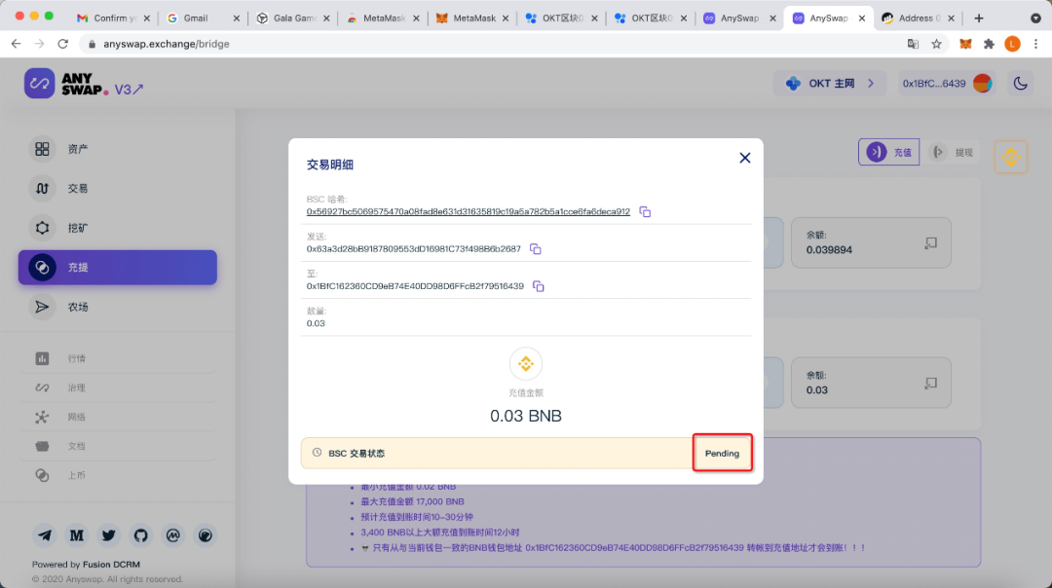This screenshot has height=588, width=1052.
Task: Open the Telegram social icon
Action: 44,535
